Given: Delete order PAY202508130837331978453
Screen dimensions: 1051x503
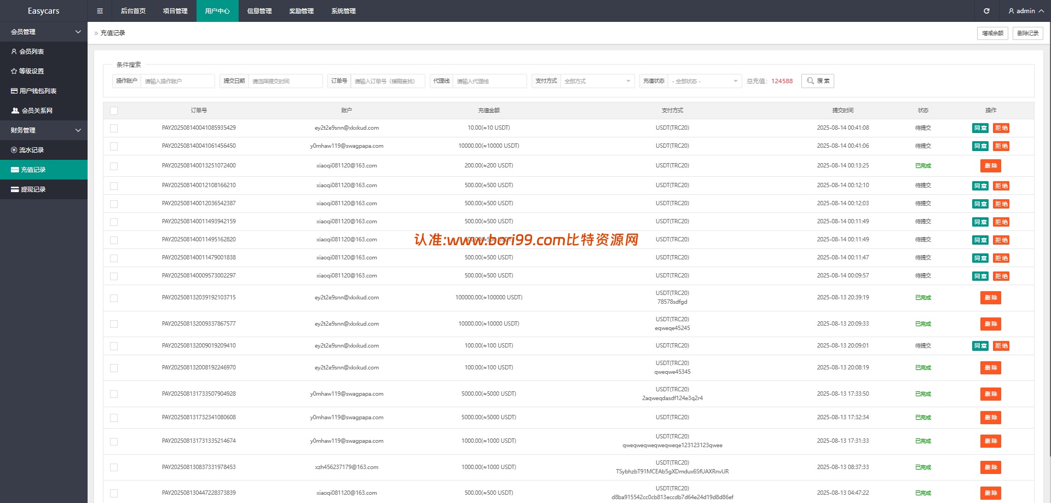Looking at the screenshot, I should [991, 467].
